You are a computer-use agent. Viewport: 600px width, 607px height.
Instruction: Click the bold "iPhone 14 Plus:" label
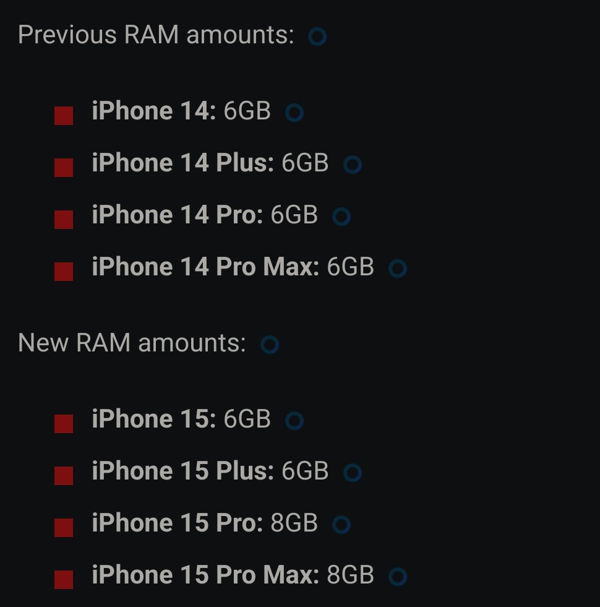click(x=182, y=163)
